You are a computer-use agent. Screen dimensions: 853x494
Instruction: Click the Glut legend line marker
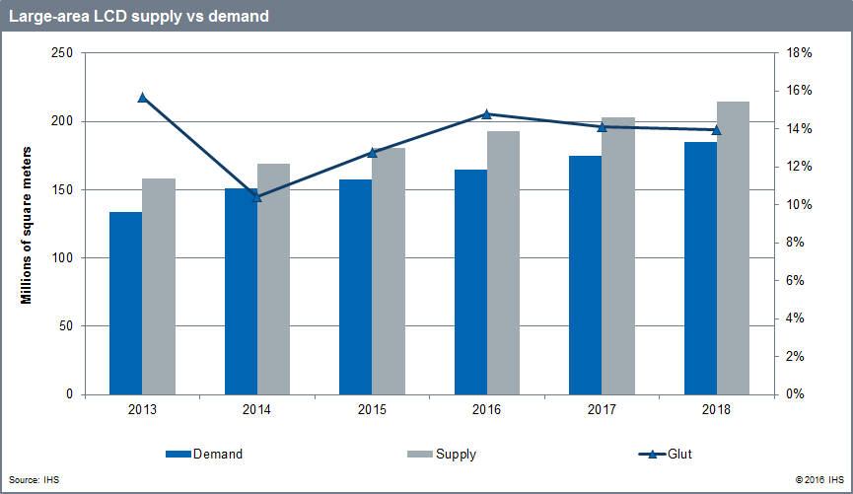click(x=652, y=454)
